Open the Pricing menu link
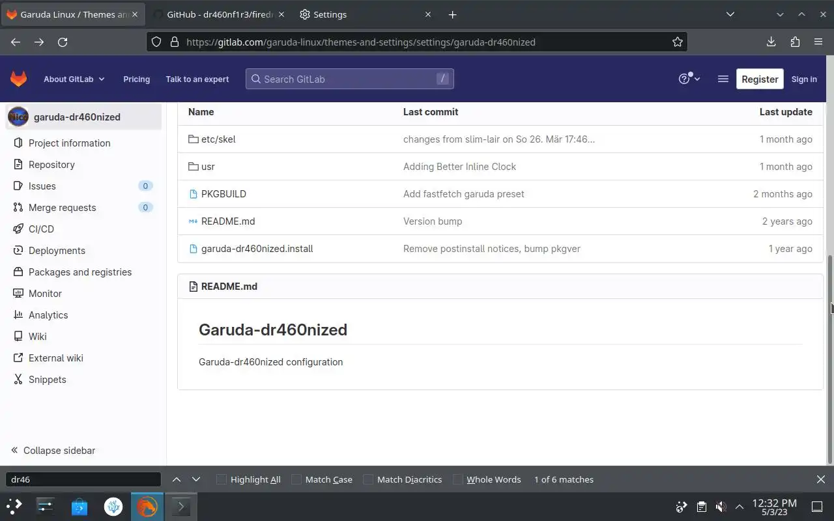 click(136, 79)
